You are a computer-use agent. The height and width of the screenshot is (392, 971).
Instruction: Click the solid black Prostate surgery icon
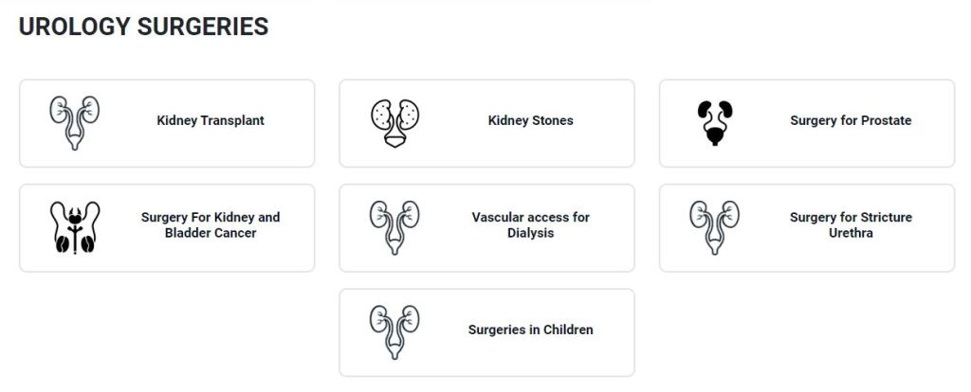point(715,123)
